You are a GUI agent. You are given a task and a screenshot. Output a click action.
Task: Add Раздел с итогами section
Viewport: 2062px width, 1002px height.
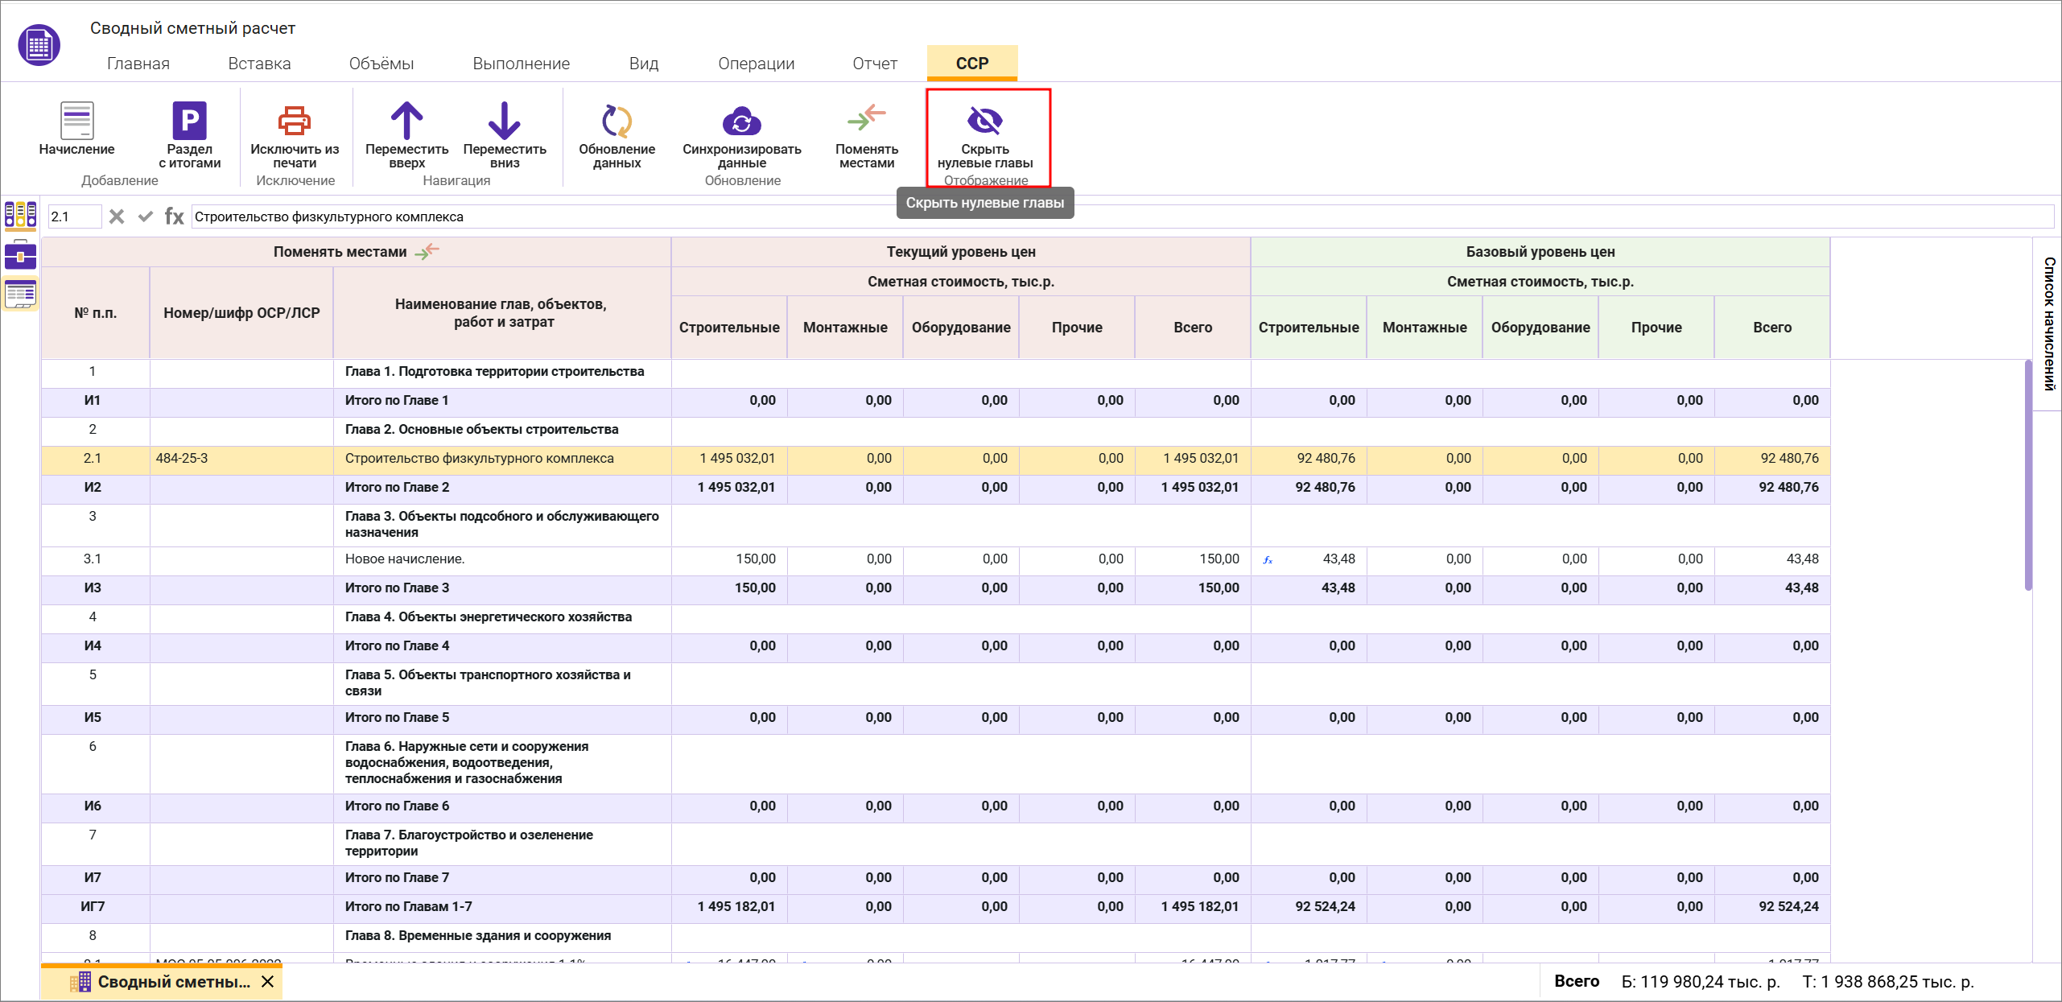189,122
